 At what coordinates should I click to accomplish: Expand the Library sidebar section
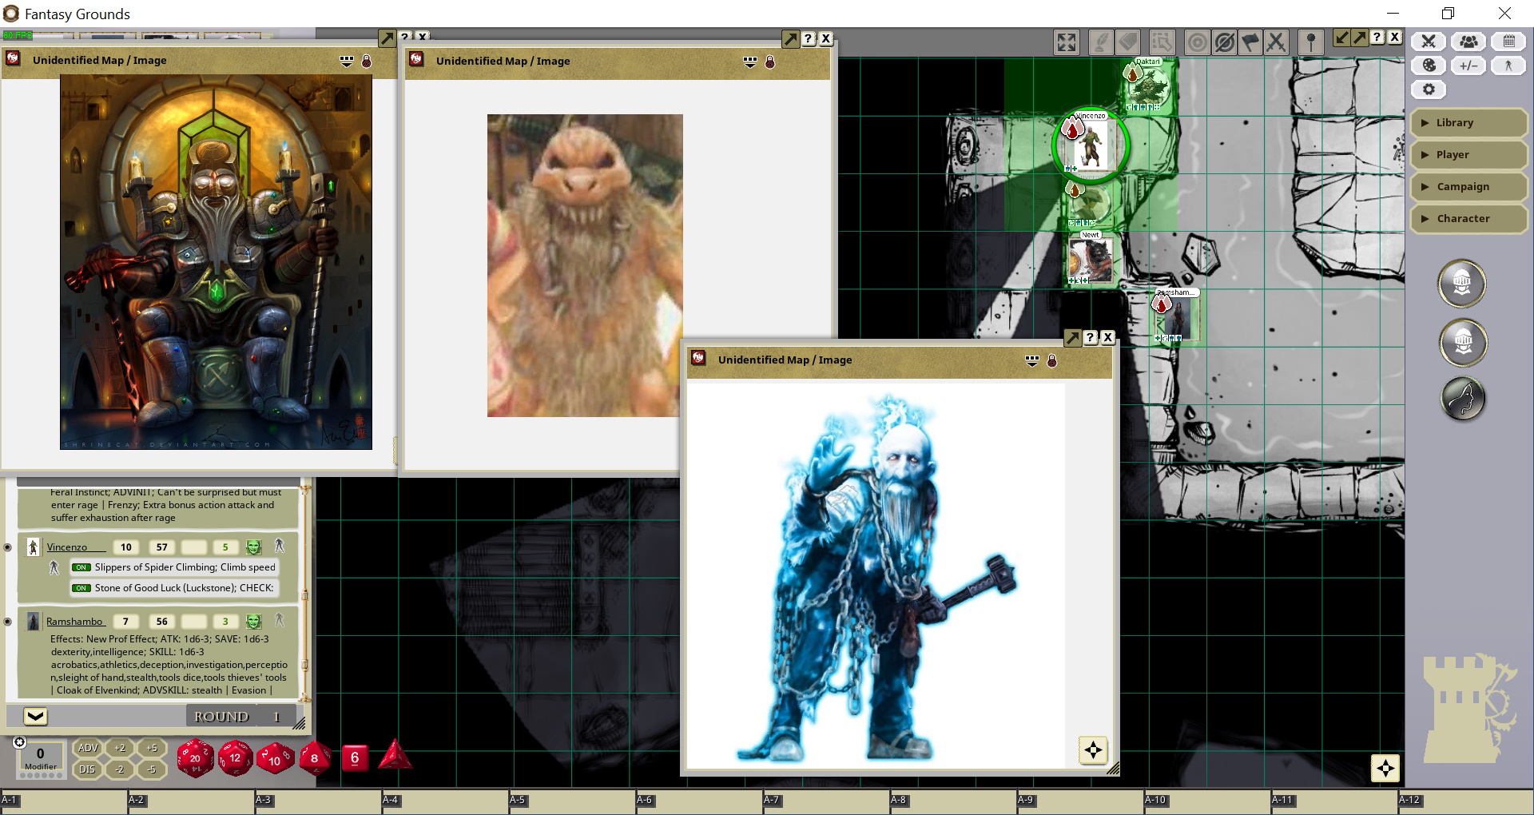click(x=1468, y=123)
